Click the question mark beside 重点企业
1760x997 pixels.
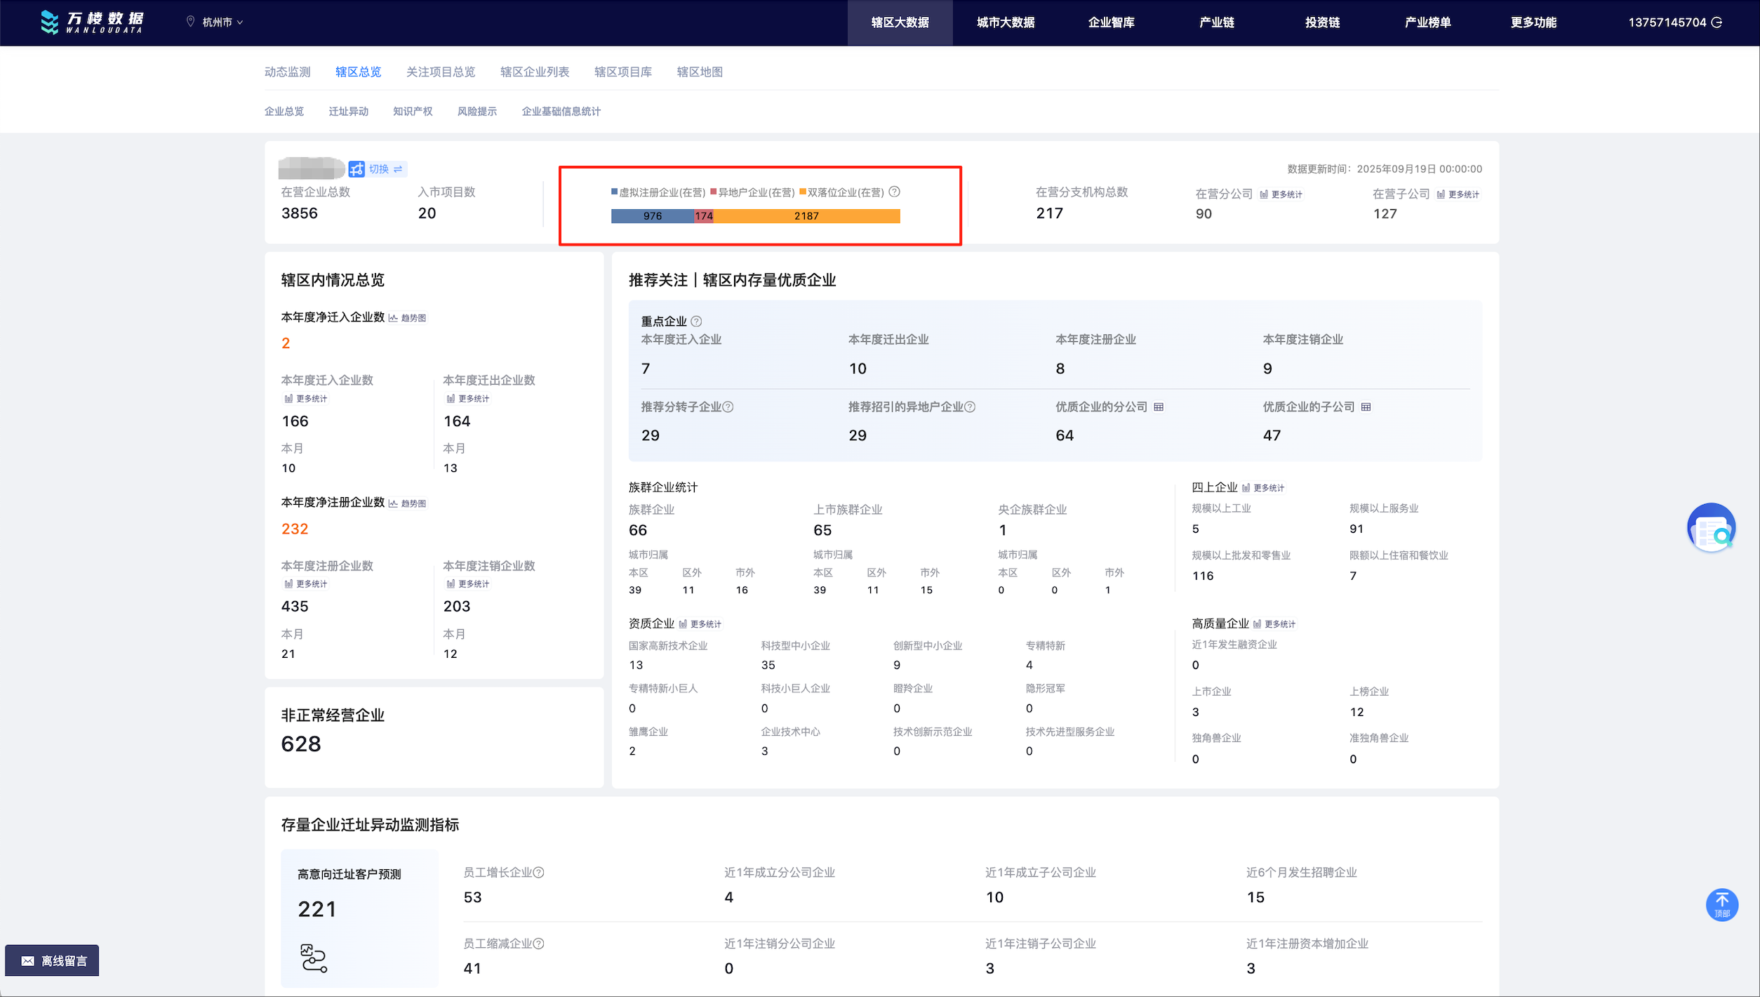point(696,322)
